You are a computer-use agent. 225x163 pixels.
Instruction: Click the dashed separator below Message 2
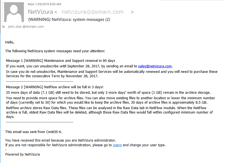[x=40, y=122]
